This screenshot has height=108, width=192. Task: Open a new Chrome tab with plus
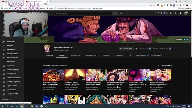coord(51,2)
